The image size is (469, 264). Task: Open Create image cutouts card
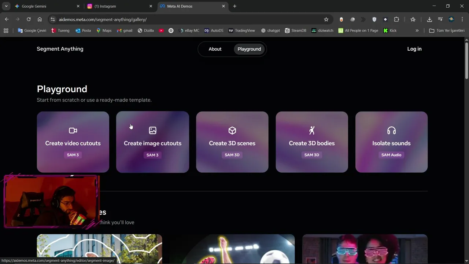[x=152, y=142]
